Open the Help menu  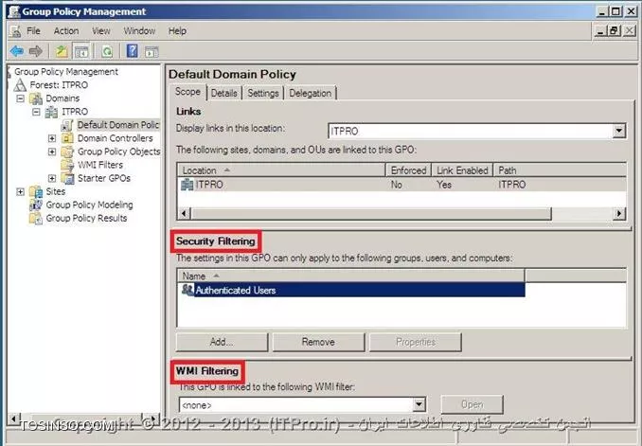pos(177,31)
